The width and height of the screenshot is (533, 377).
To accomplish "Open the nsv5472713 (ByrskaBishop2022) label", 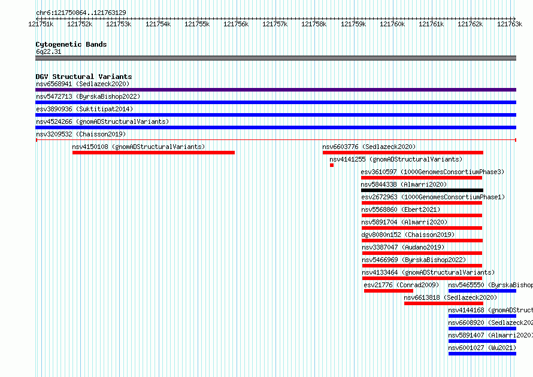I will [x=88, y=96].
